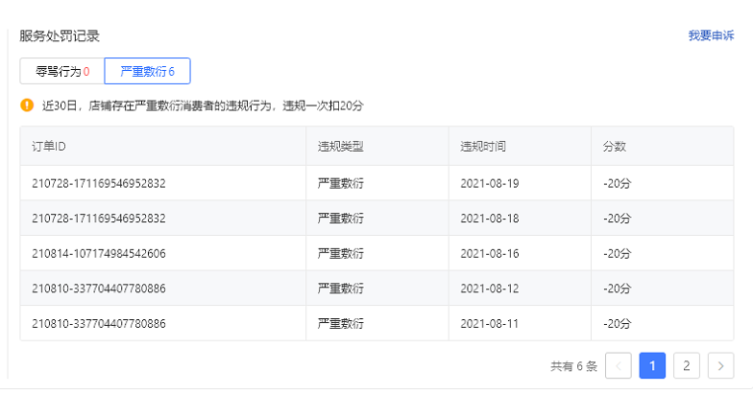Go to the next page arrow

click(720, 365)
